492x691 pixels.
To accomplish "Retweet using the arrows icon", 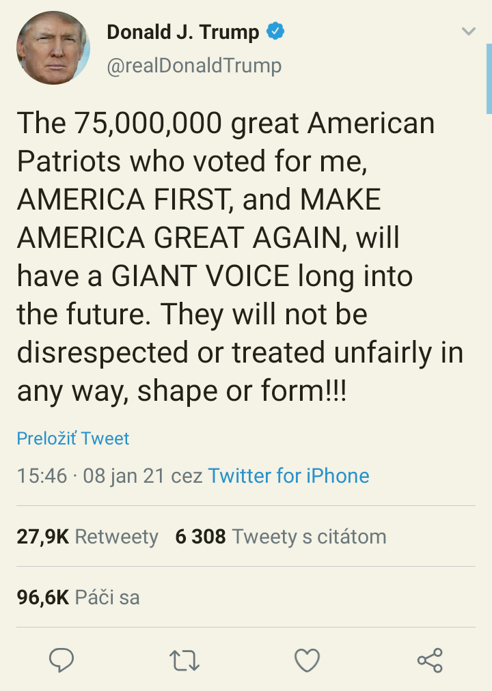I will (184, 660).
